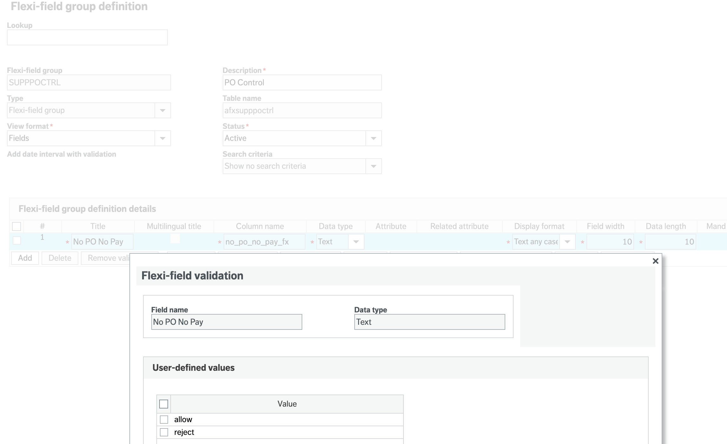Click the Delete button
The image size is (727, 444).
click(x=60, y=258)
